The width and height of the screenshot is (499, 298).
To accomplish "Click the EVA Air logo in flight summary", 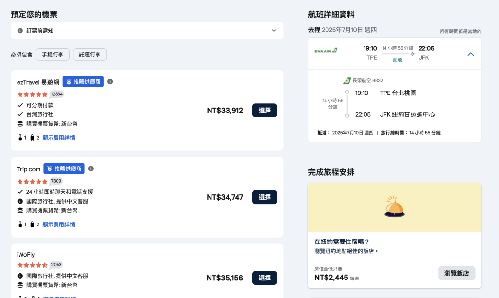I will click(326, 51).
